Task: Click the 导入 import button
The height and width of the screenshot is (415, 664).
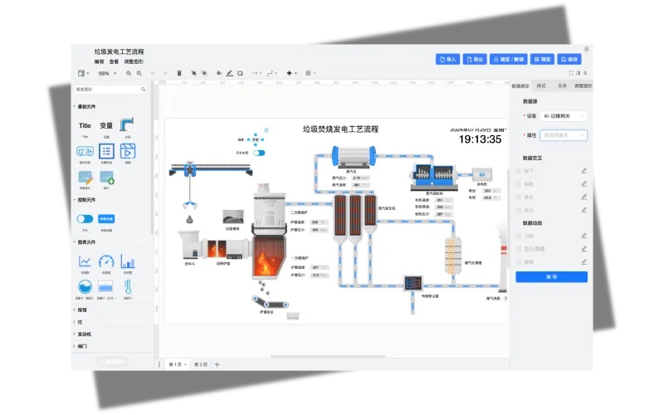Action: (x=448, y=60)
